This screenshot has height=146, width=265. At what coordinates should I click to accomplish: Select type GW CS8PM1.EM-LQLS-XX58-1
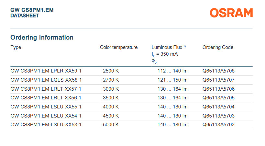[46, 80]
